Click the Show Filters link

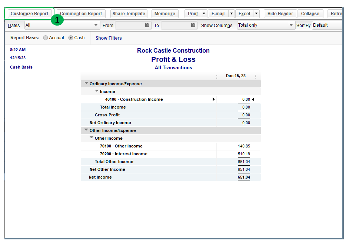(x=109, y=38)
